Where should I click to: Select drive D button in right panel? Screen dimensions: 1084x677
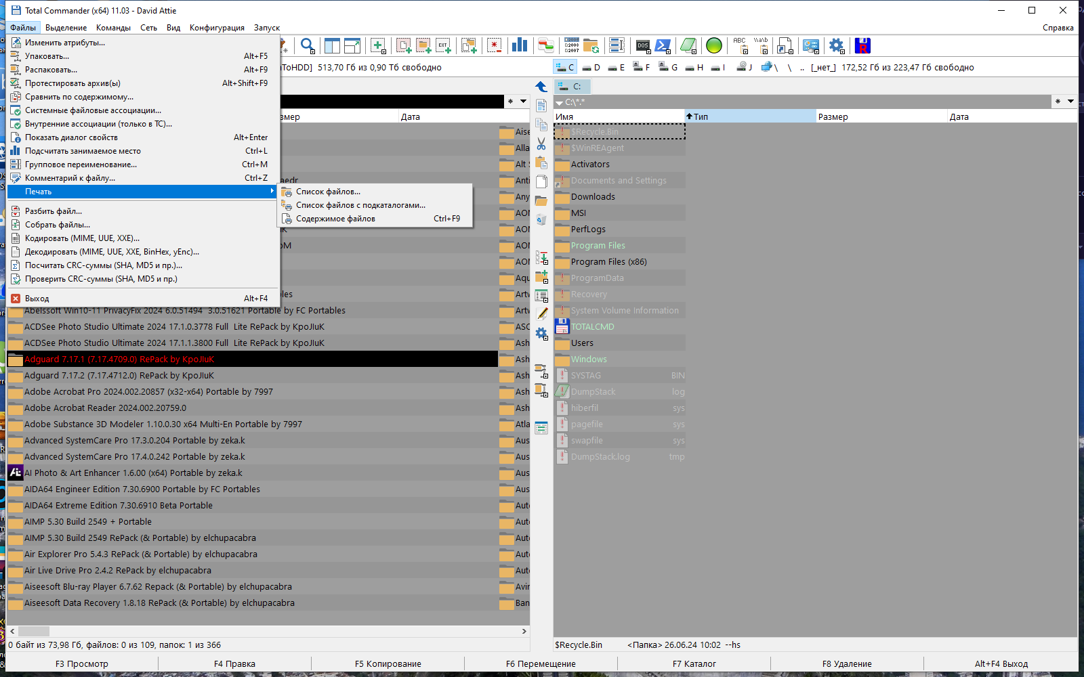(591, 67)
